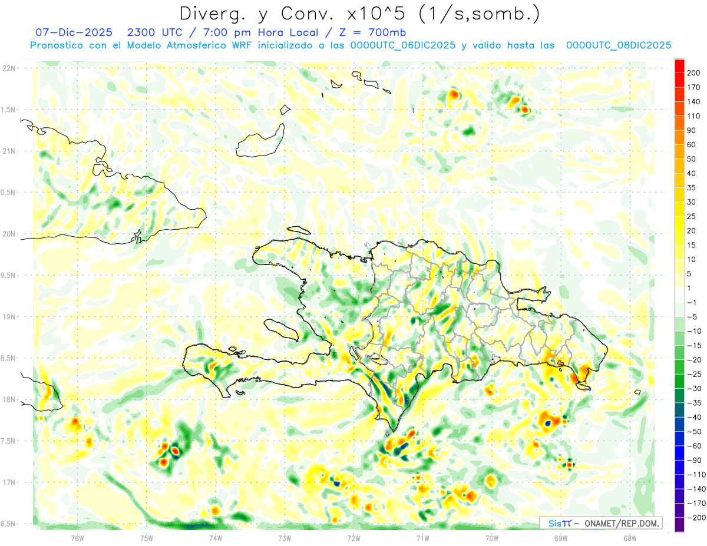Click the "-40" colorbar value
Viewport: 707px width, 546px height.
[x=694, y=418]
